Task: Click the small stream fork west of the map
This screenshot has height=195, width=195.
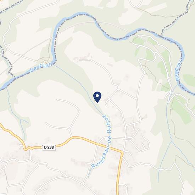Action: coord(21,120)
